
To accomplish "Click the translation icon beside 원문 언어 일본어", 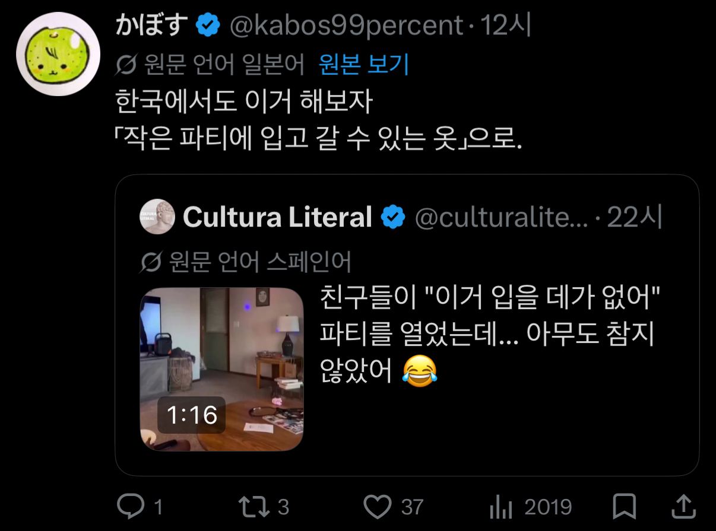I will point(126,65).
